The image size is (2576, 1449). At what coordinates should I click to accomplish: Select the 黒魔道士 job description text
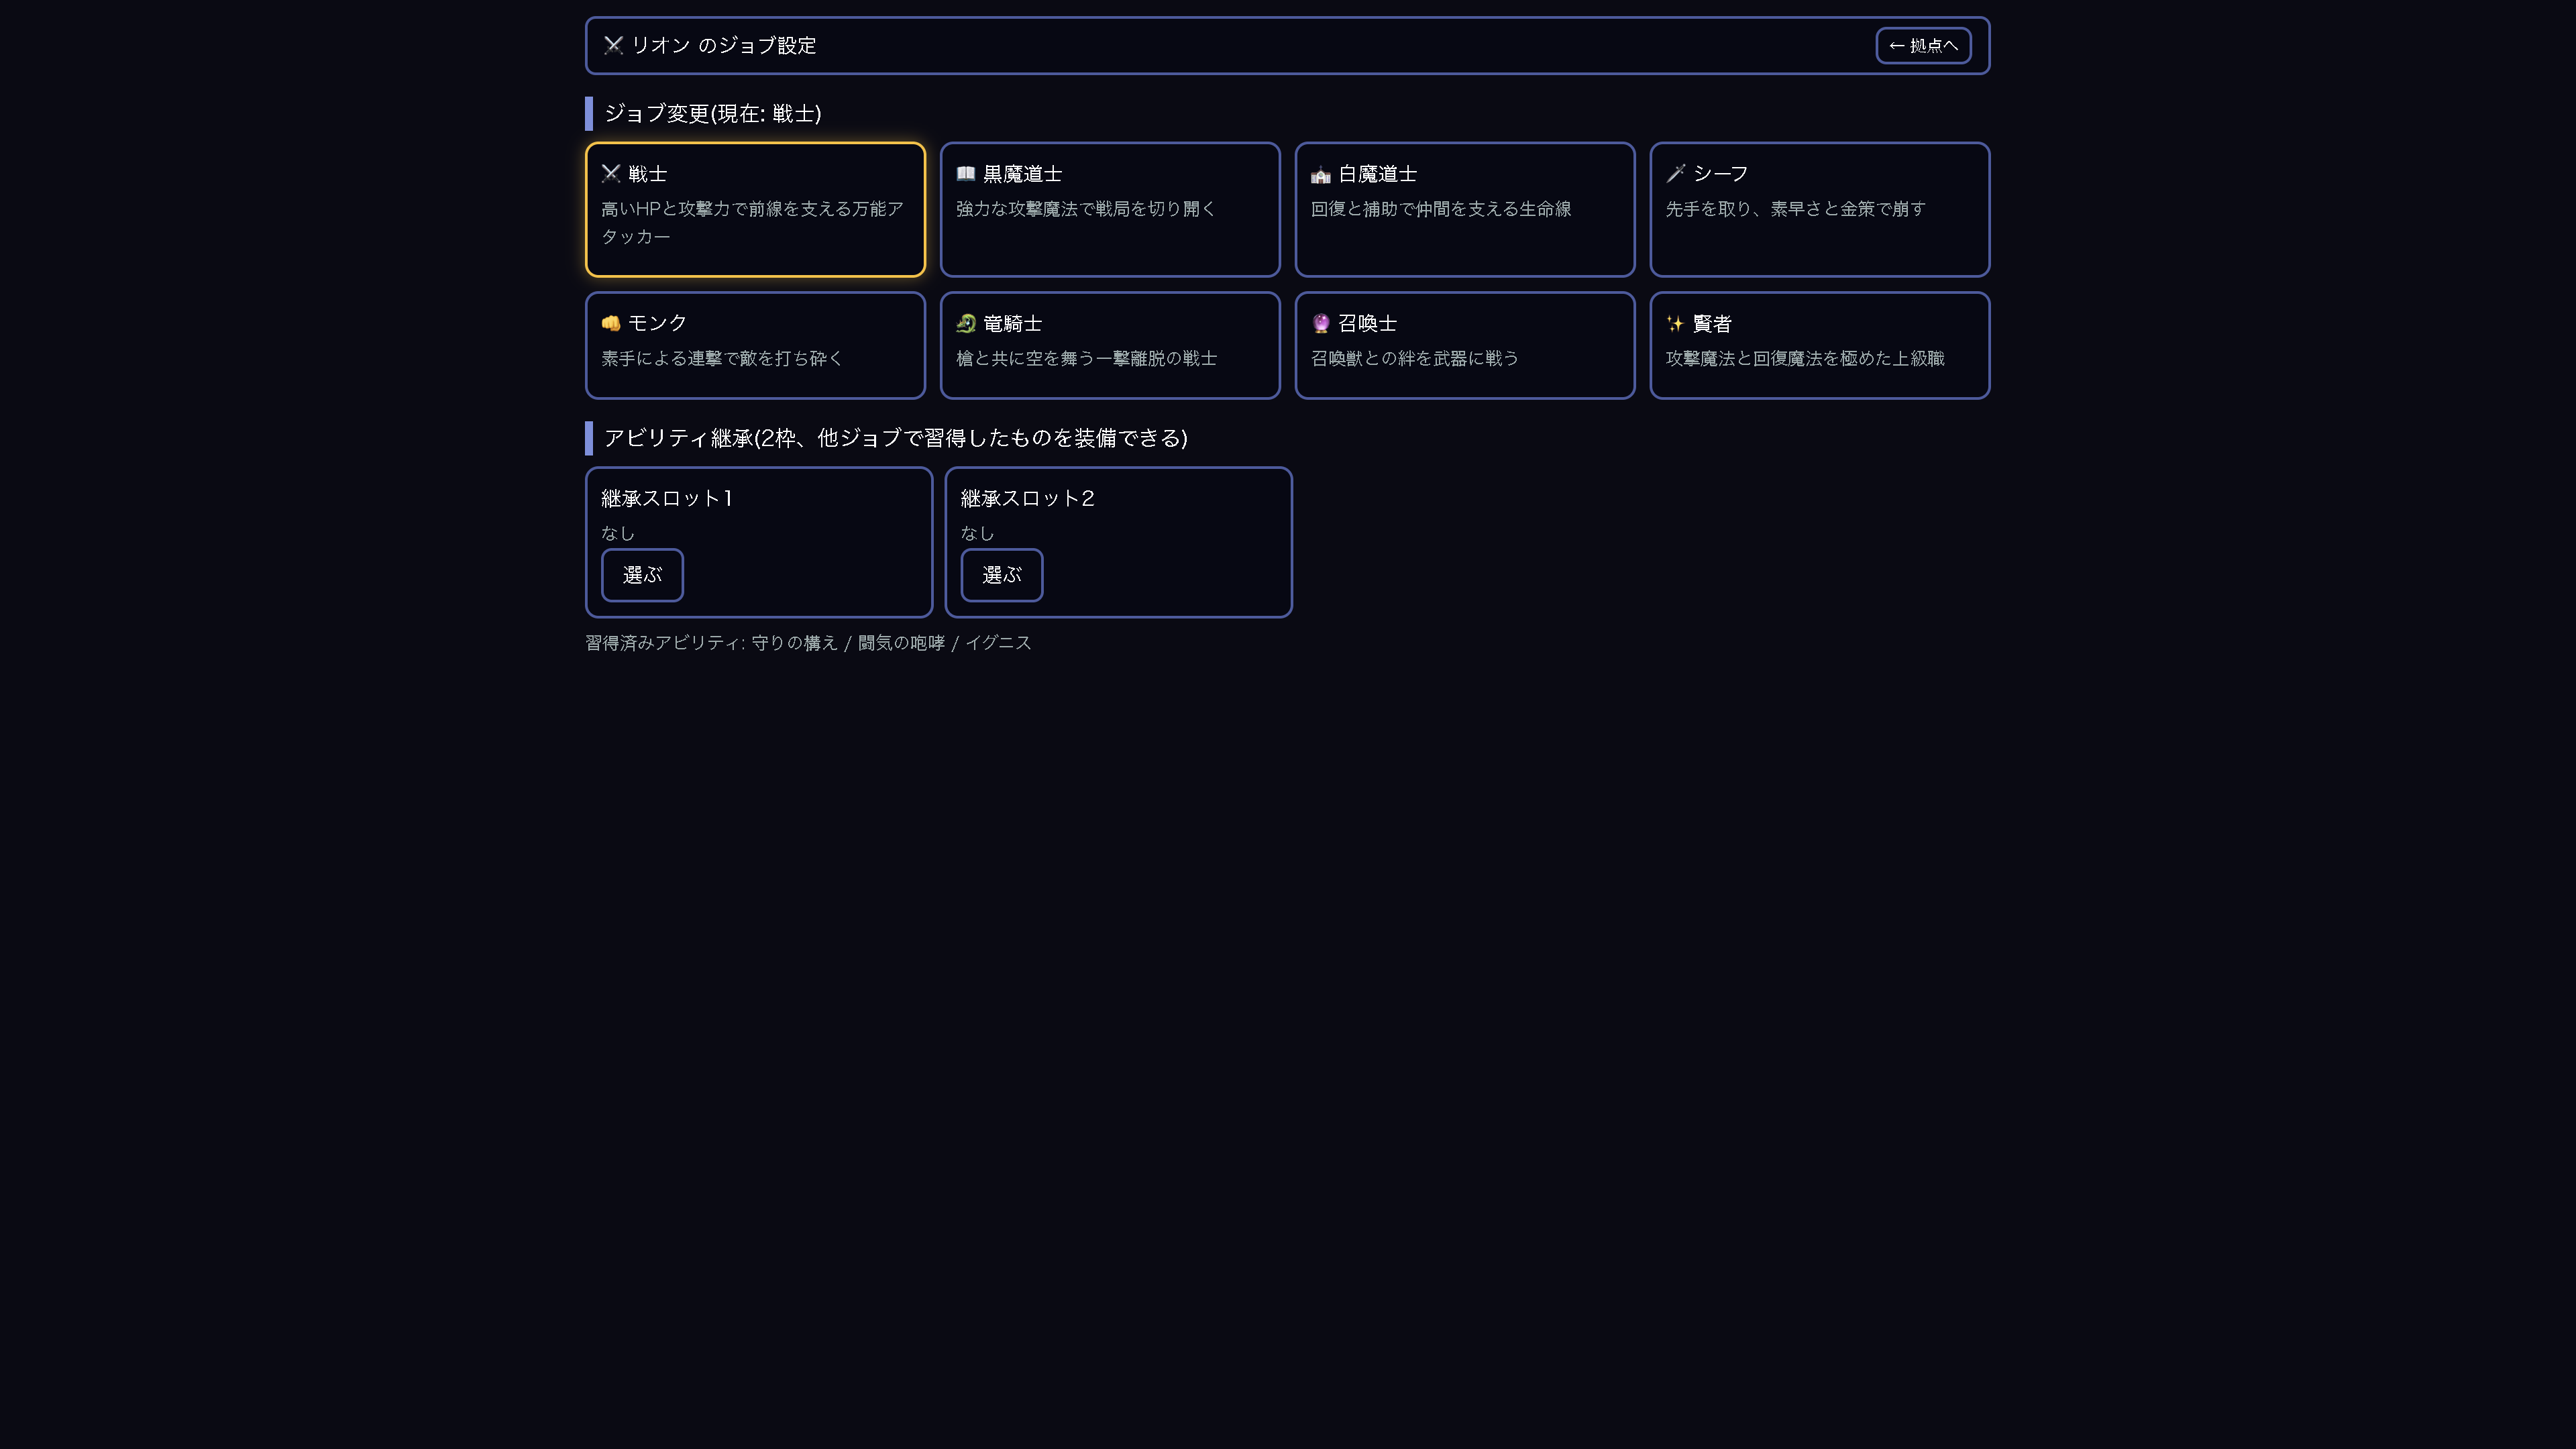(x=1086, y=209)
